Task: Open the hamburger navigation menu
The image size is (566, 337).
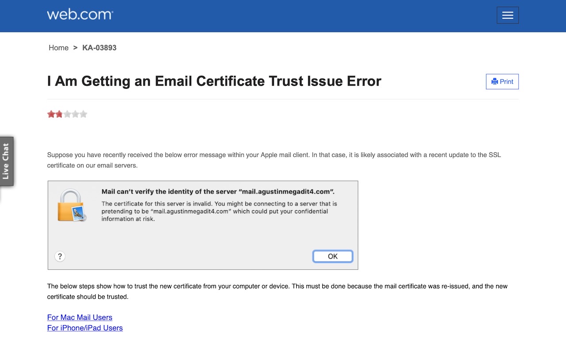Action: [x=507, y=15]
